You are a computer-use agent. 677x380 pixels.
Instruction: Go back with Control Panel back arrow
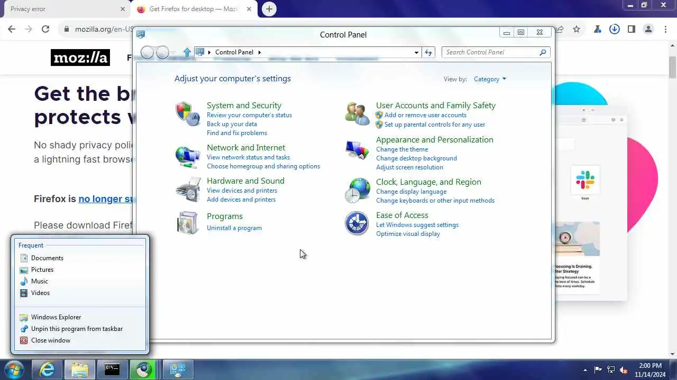point(148,52)
